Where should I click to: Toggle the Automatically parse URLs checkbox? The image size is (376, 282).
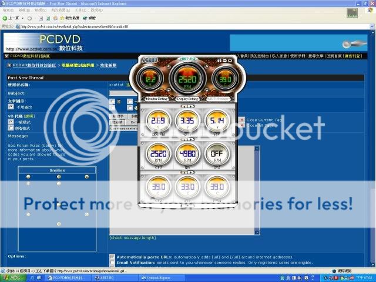[112, 257]
